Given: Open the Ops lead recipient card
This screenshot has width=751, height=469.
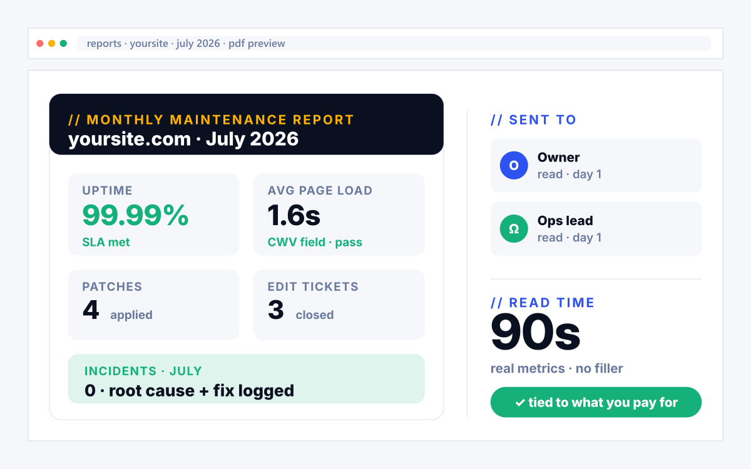Looking at the screenshot, I should click(596, 228).
